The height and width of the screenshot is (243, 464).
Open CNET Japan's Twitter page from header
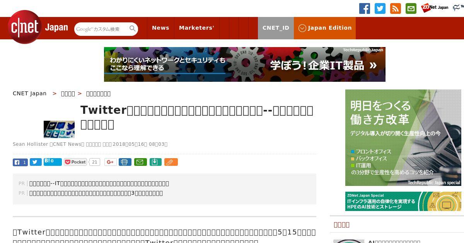click(x=380, y=8)
